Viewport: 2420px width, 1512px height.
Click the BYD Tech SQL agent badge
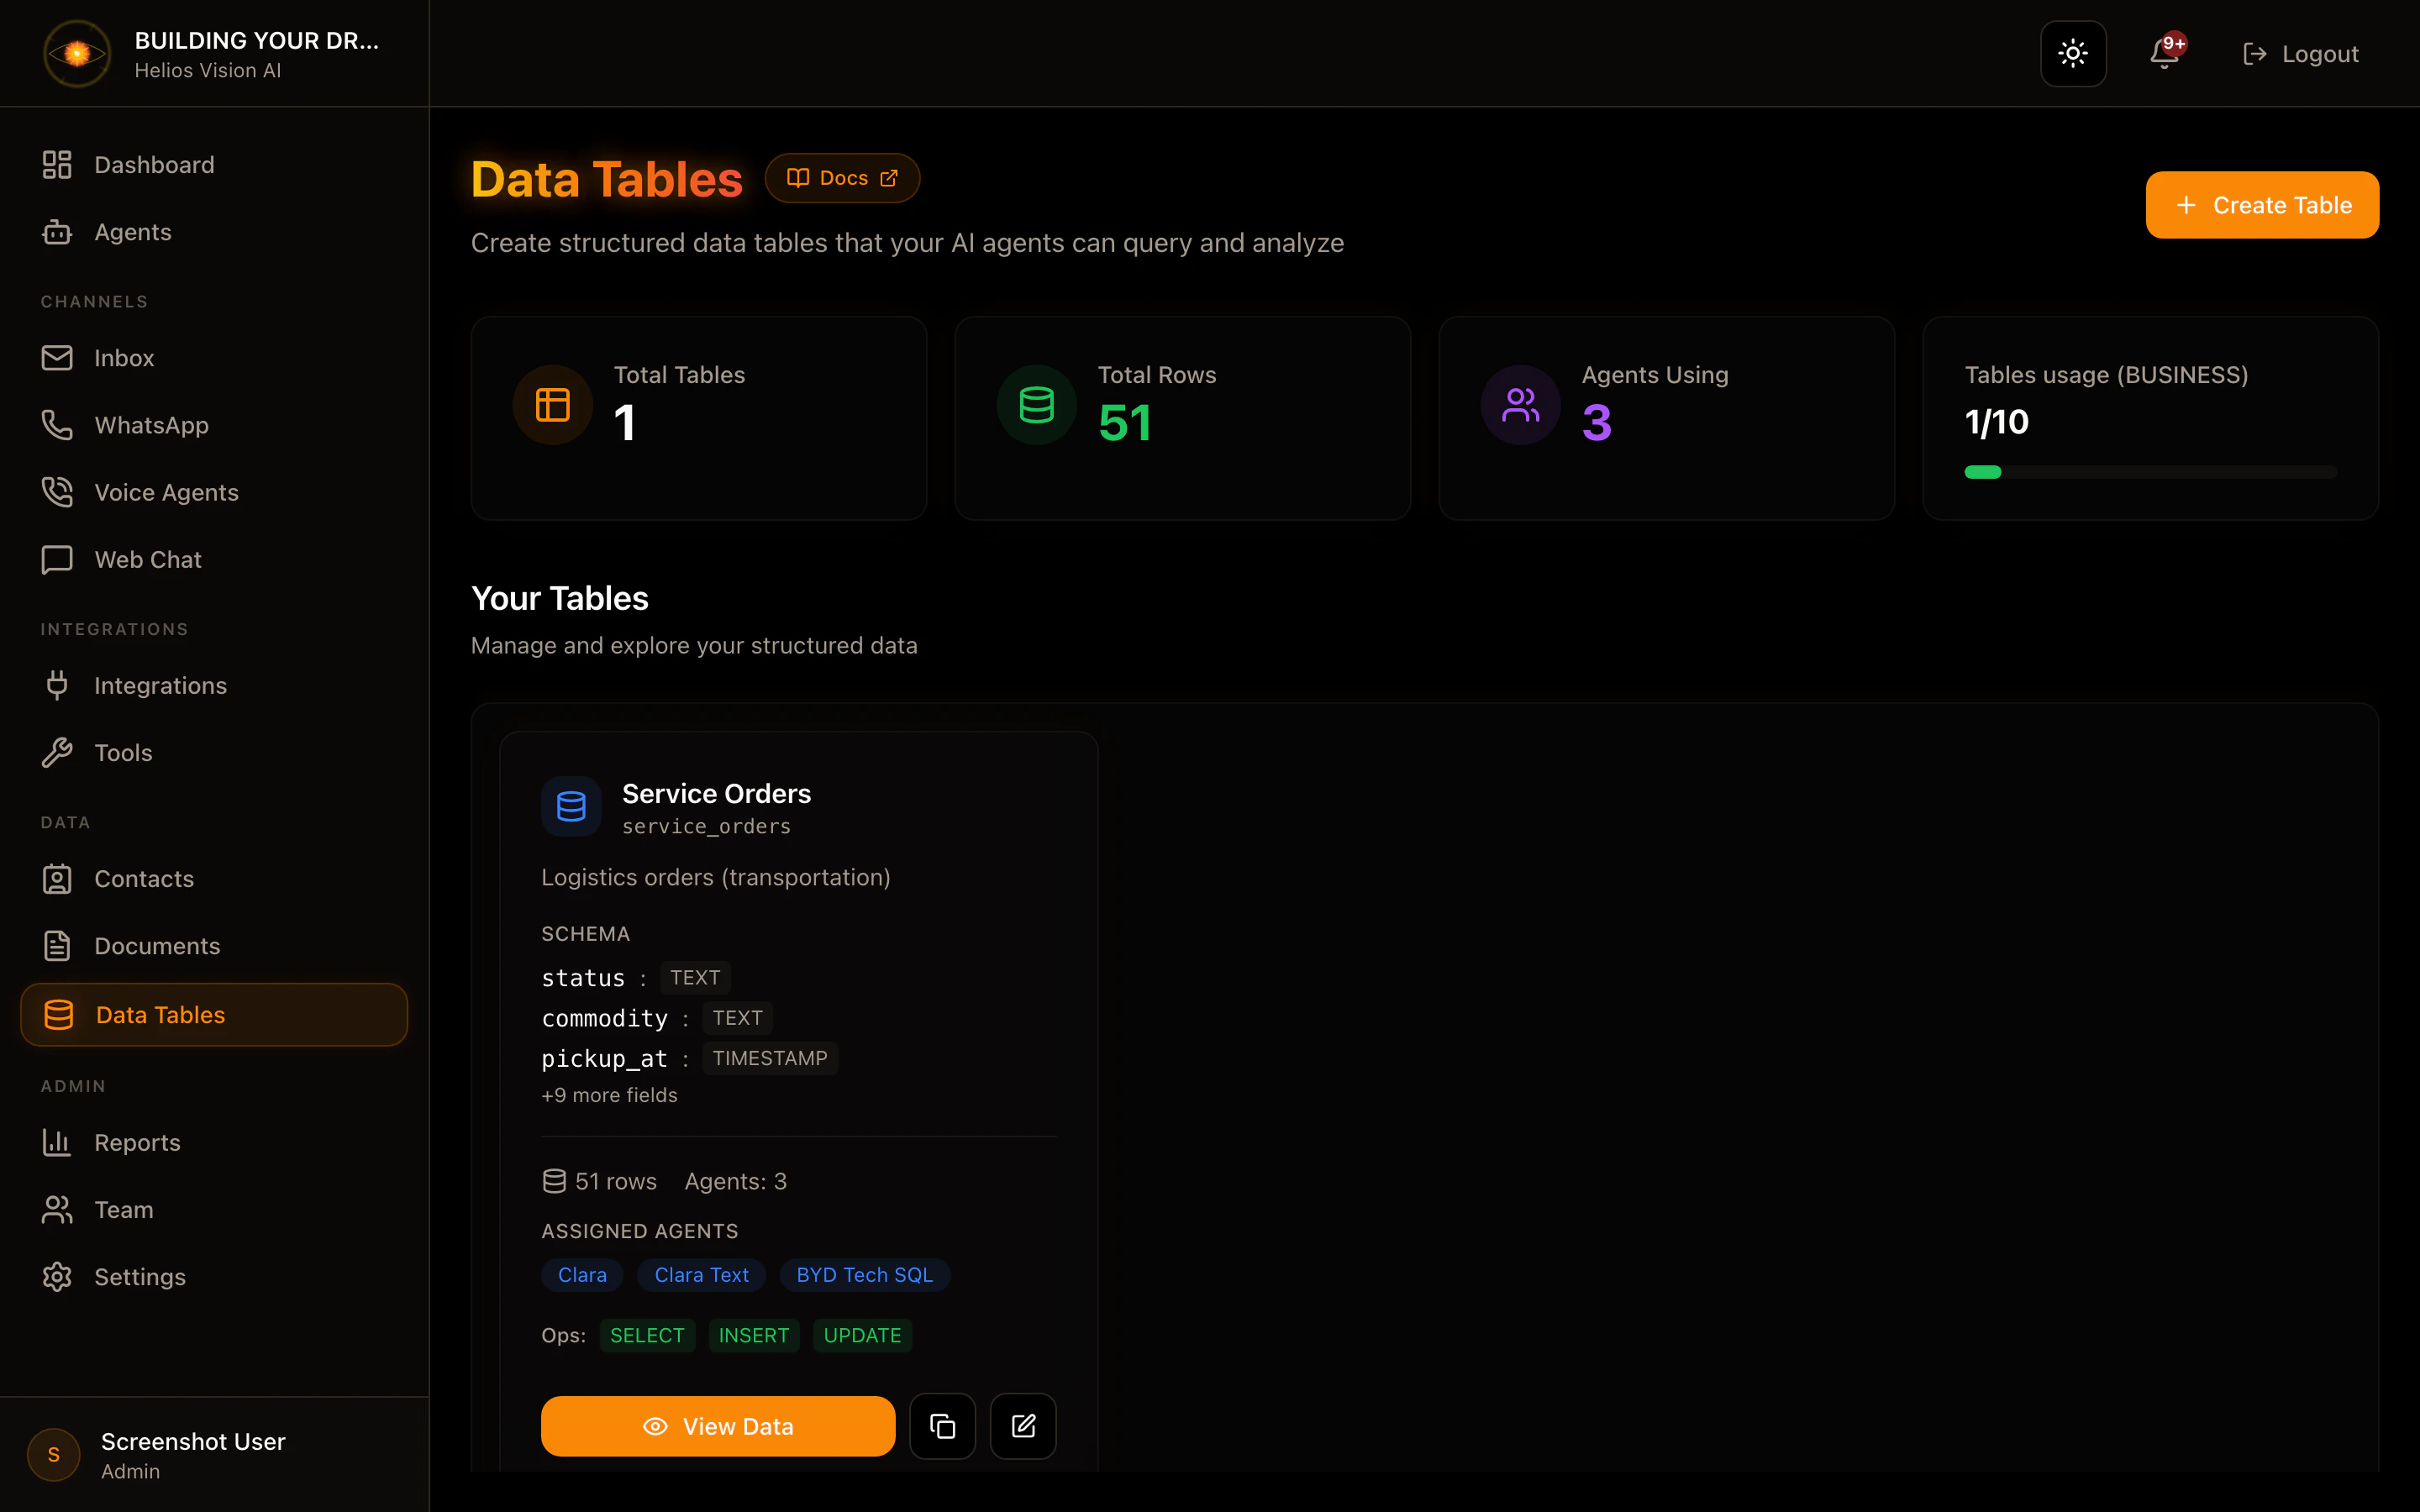[864, 1274]
